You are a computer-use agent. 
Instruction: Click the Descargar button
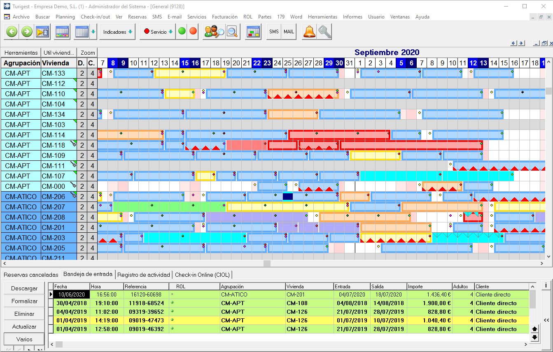click(24, 288)
